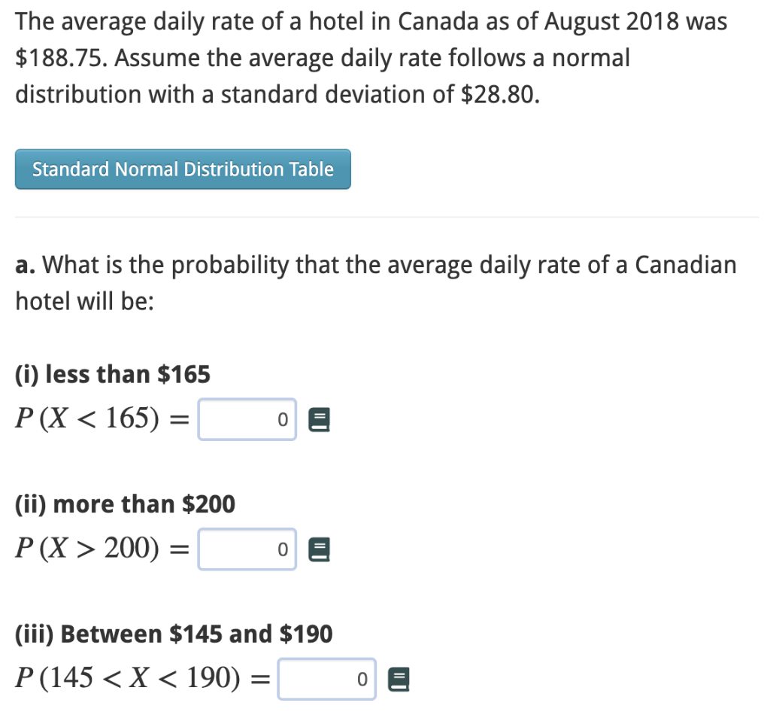The width and height of the screenshot is (770, 721).
Task: Click the (ii) more than $200 heading
Action: pos(125,503)
